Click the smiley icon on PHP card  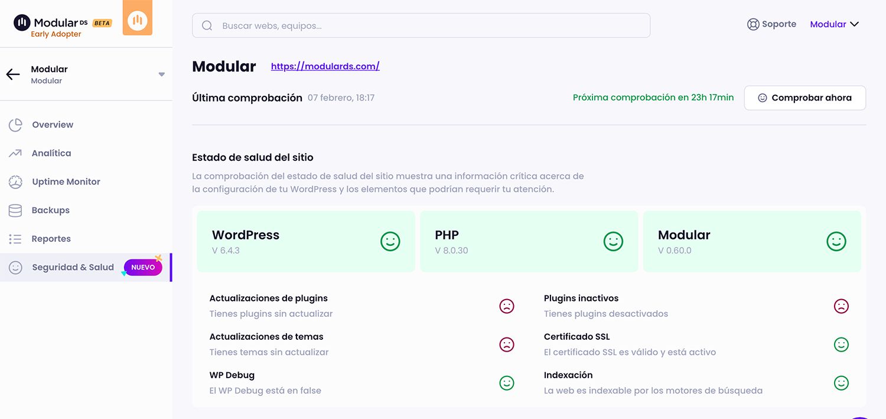tap(613, 241)
